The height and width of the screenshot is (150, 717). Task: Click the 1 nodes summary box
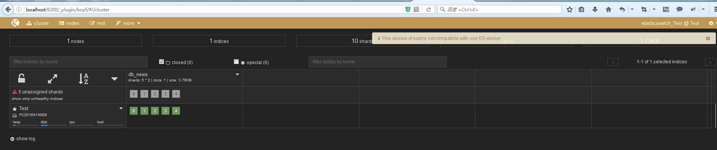(76, 41)
